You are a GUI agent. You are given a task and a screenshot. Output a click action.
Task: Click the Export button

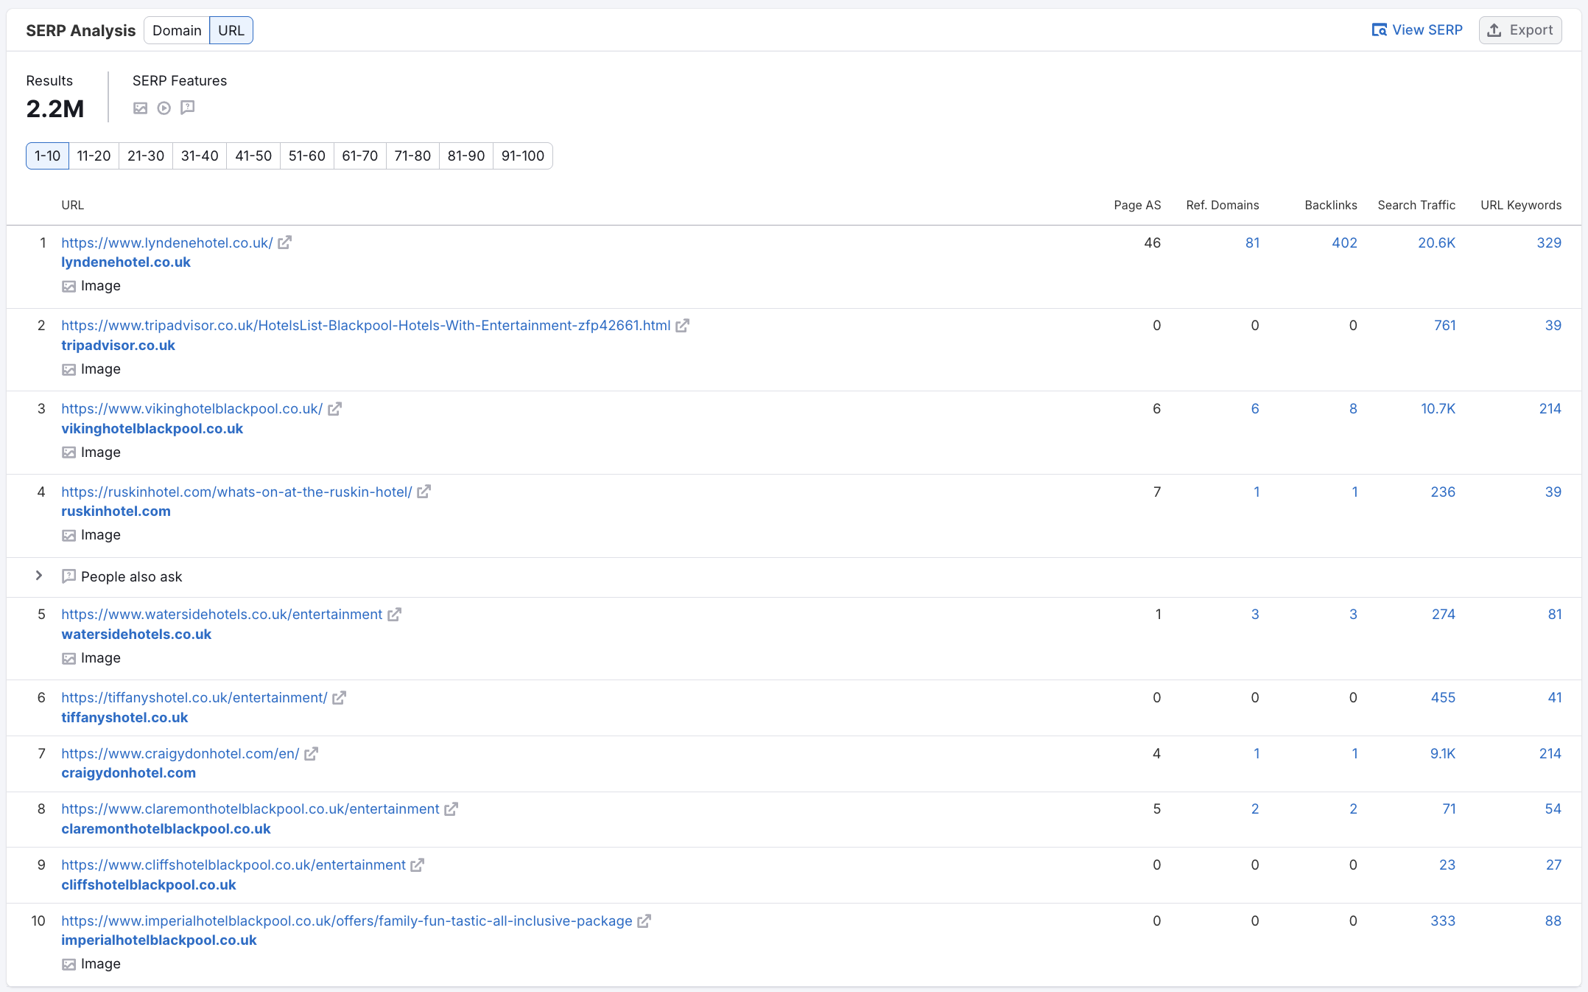(1520, 30)
